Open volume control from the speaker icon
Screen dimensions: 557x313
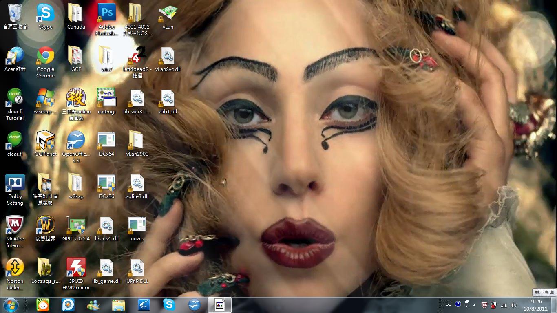click(x=513, y=305)
